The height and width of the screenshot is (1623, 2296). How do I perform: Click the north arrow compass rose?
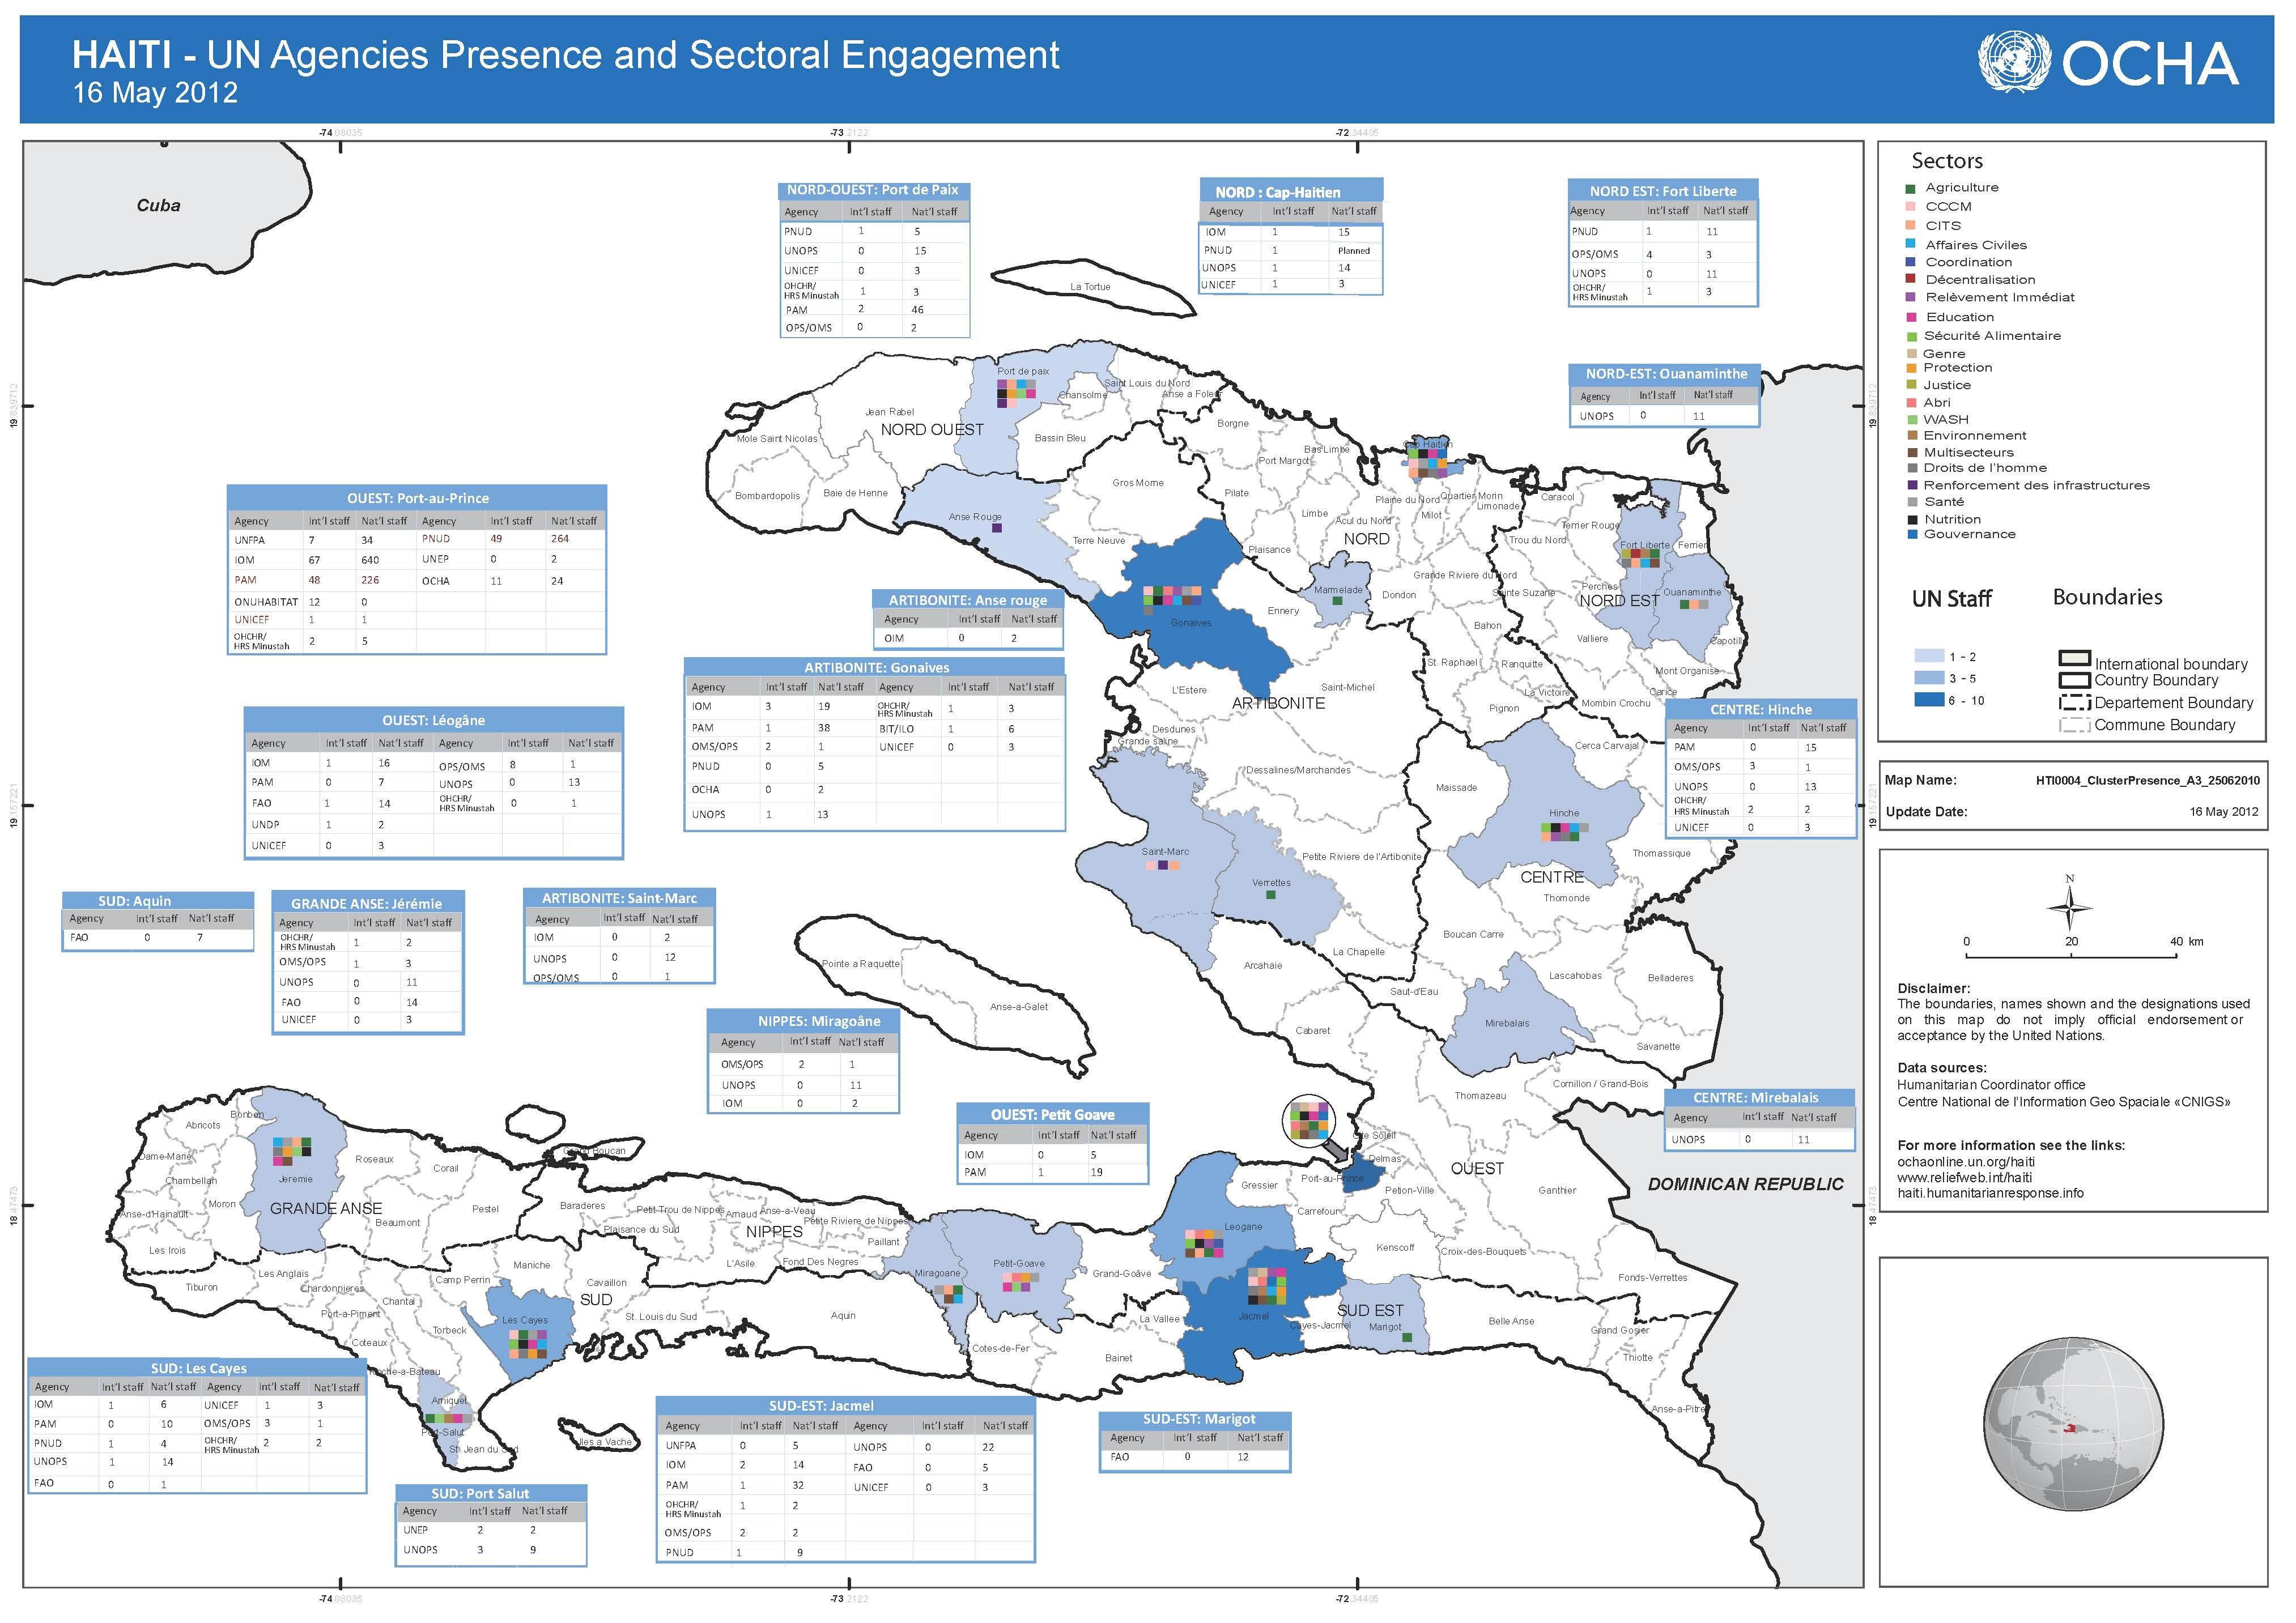(2070, 908)
